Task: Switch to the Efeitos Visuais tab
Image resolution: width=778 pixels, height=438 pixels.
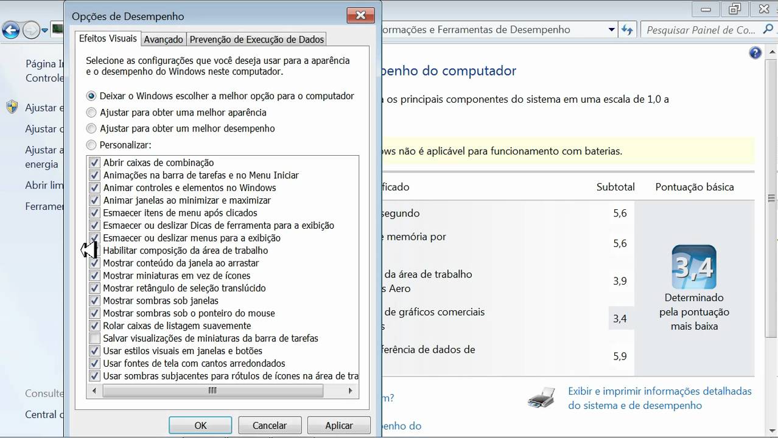Action: tap(108, 38)
